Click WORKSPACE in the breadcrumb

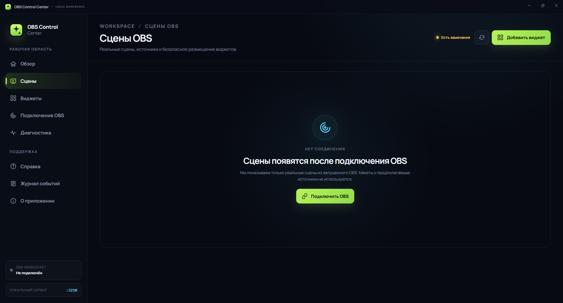tap(117, 26)
